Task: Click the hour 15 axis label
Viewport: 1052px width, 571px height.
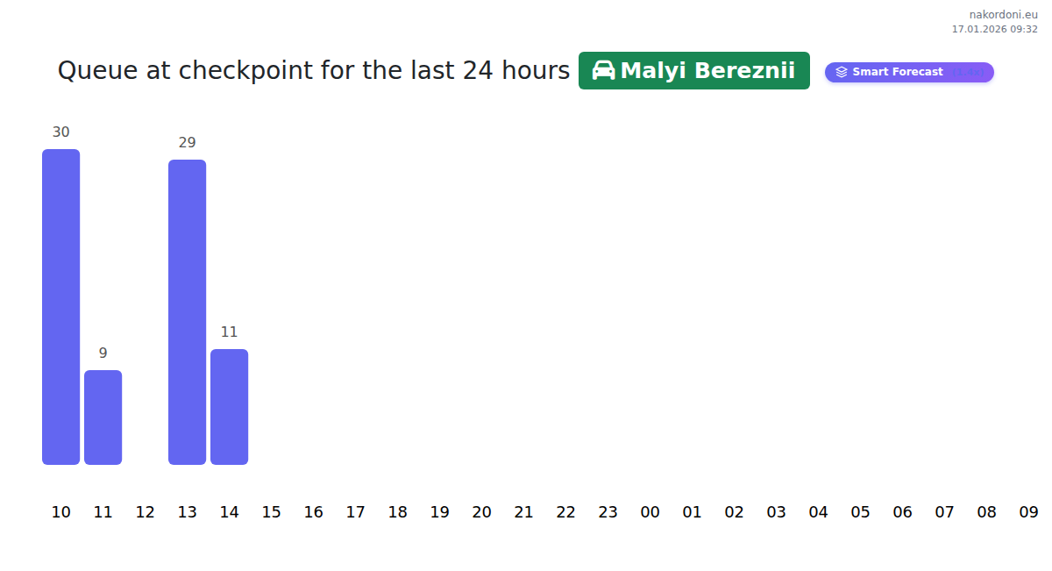Action: click(x=271, y=512)
